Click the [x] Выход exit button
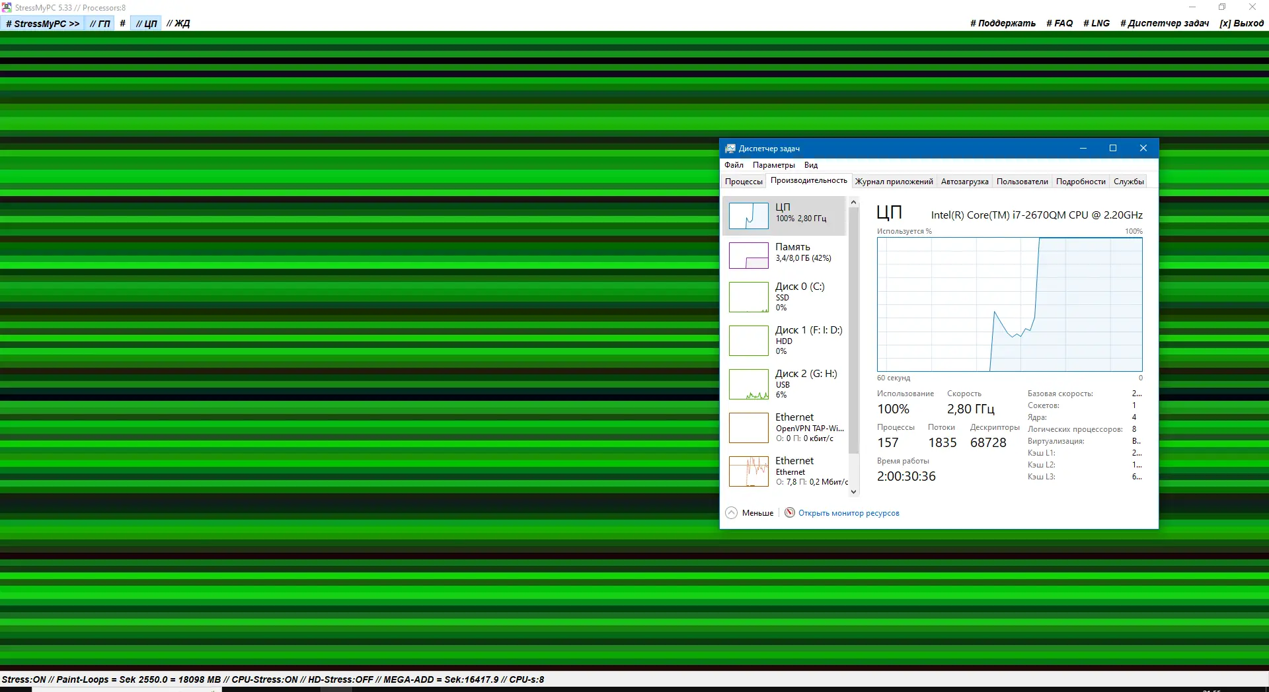Image resolution: width=1269 pixels, height=692 pixels. 1241,23
